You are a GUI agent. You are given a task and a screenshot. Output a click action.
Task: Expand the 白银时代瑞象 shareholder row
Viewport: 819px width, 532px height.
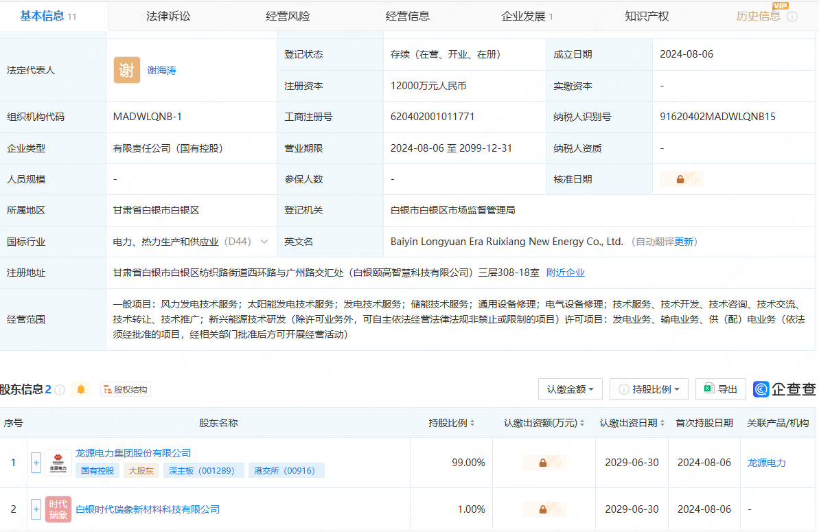[36, 509]
